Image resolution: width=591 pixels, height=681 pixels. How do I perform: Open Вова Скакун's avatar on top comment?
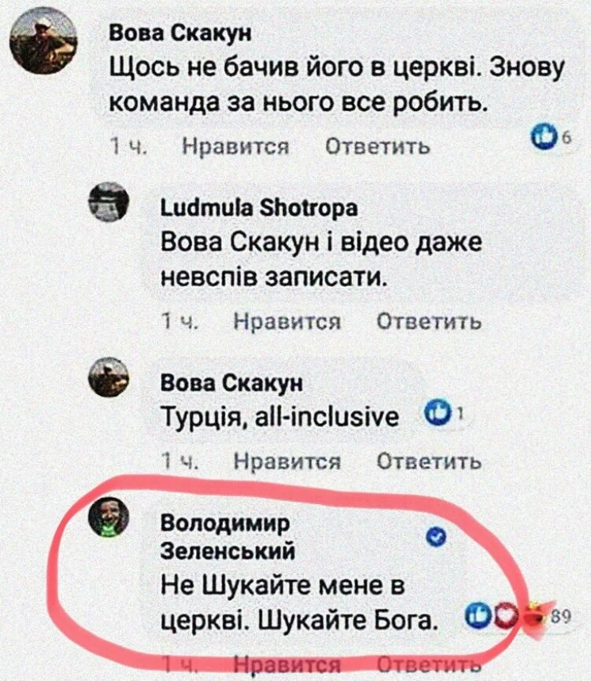(43, 40)
